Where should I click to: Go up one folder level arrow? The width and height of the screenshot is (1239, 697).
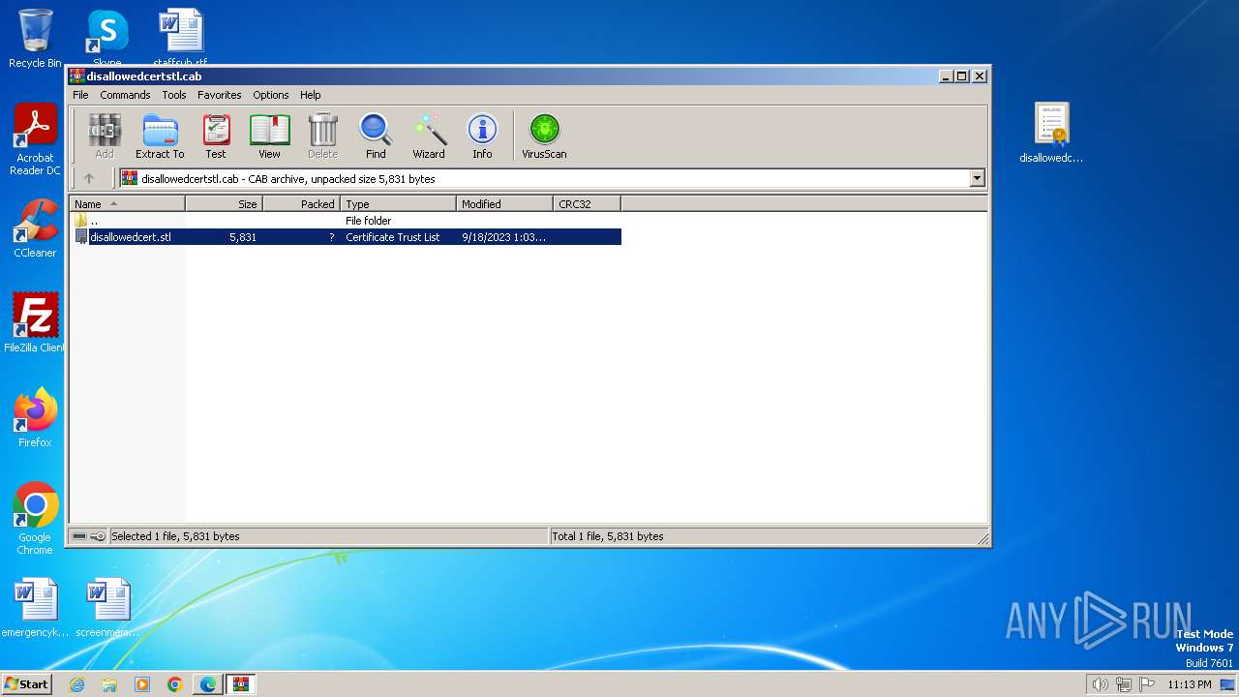(89, 178)
